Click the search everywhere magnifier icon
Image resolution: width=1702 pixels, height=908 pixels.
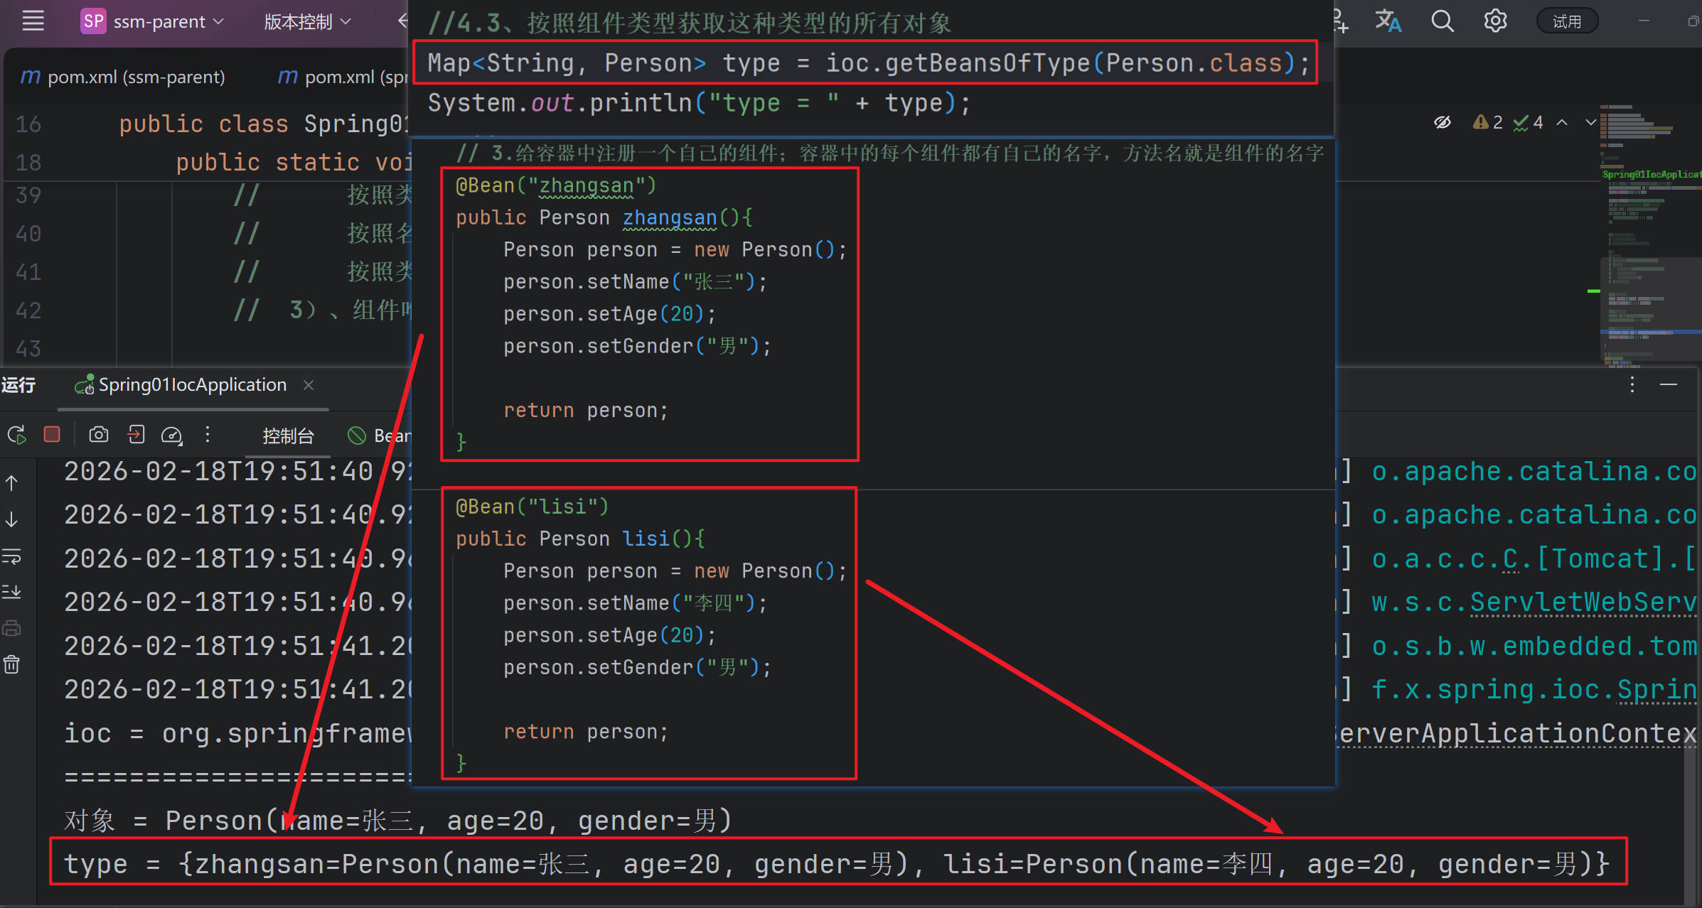point(1442,21)
